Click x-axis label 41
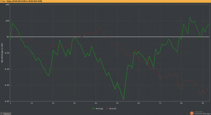This screenshot has height=115, width=211. pyautogui.click(x=96, y=103)
